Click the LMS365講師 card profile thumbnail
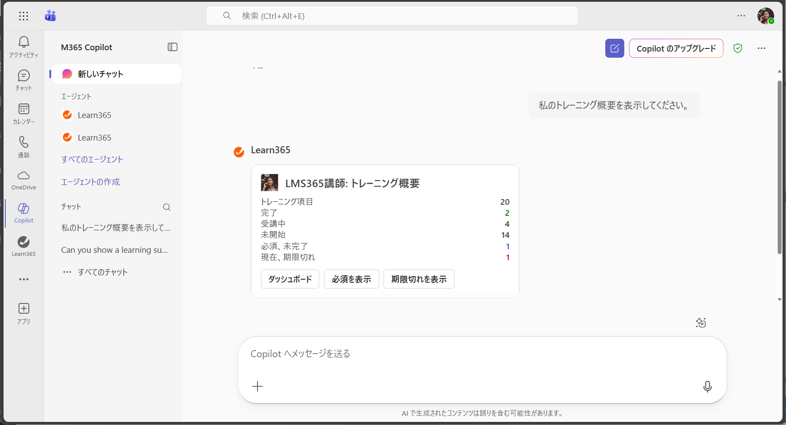Screen dimensions: 786x425 [269, 182]
